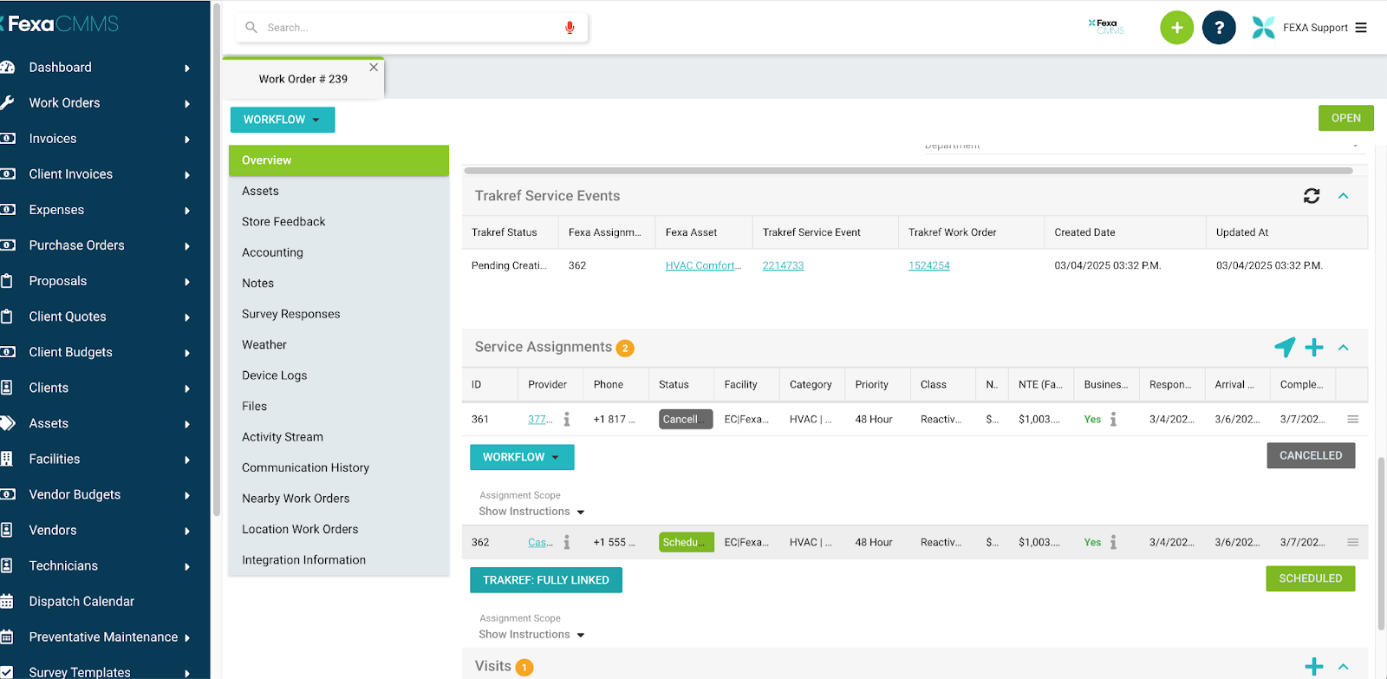The height and width of the screenshot is (679, 1387).
Task: Click the Dashboard gauge icon in sidebar
Action: coord(7,67)
